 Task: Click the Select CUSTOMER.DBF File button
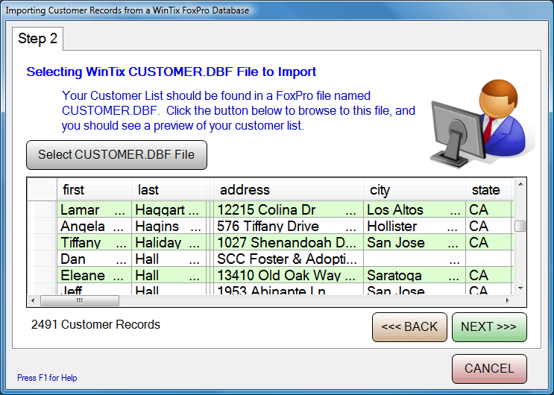(x=116, y=155)
